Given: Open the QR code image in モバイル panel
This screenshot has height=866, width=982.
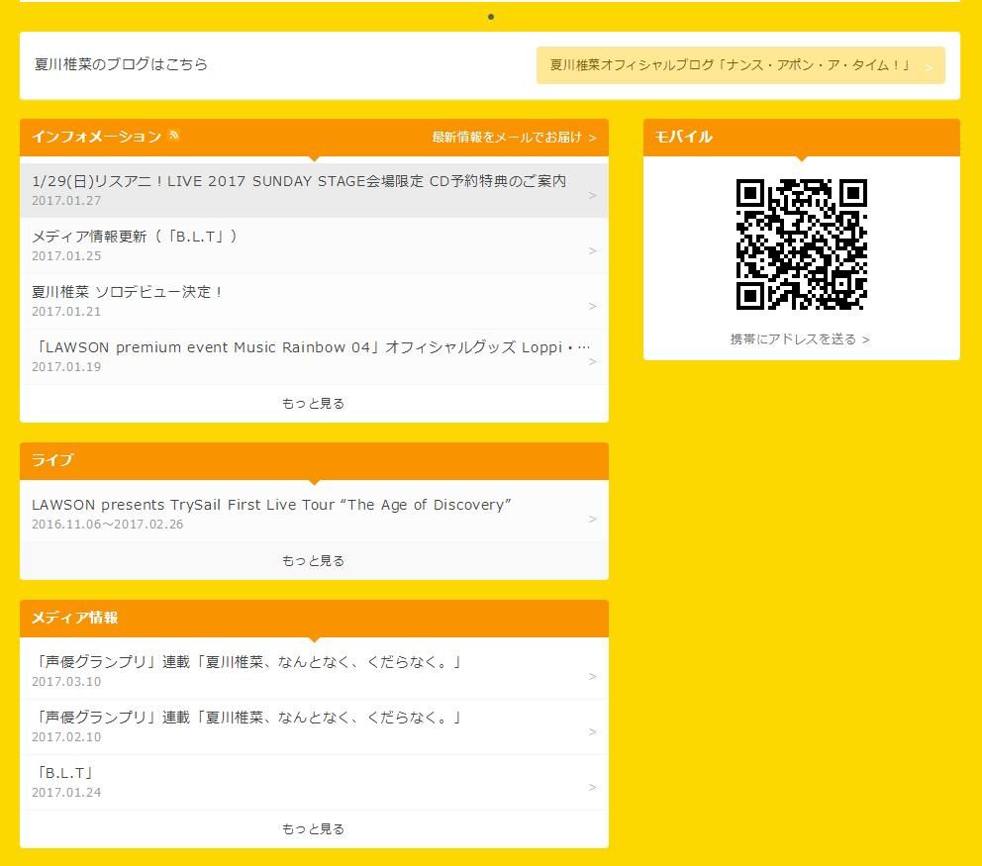Looking at the screenshot, I should click(801, 244).
